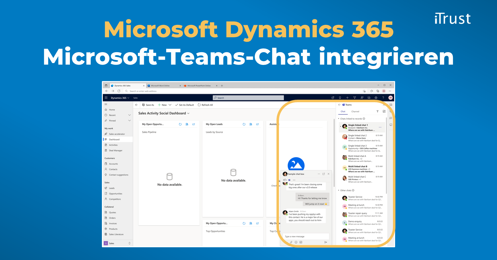Click the Type a new message field
This screenshot has height=260, width=497.
click(x=306, y=236)
